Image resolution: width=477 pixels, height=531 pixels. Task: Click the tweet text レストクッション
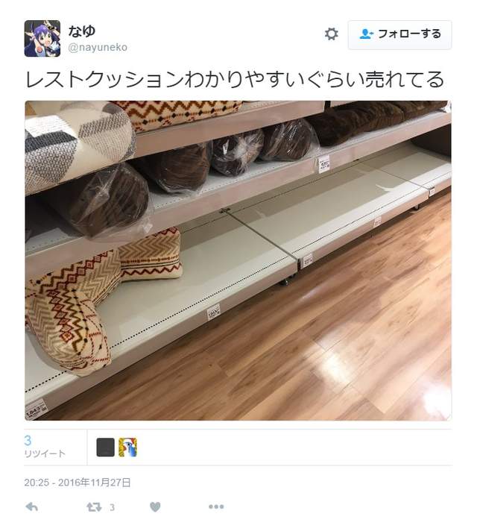[104, 80]
